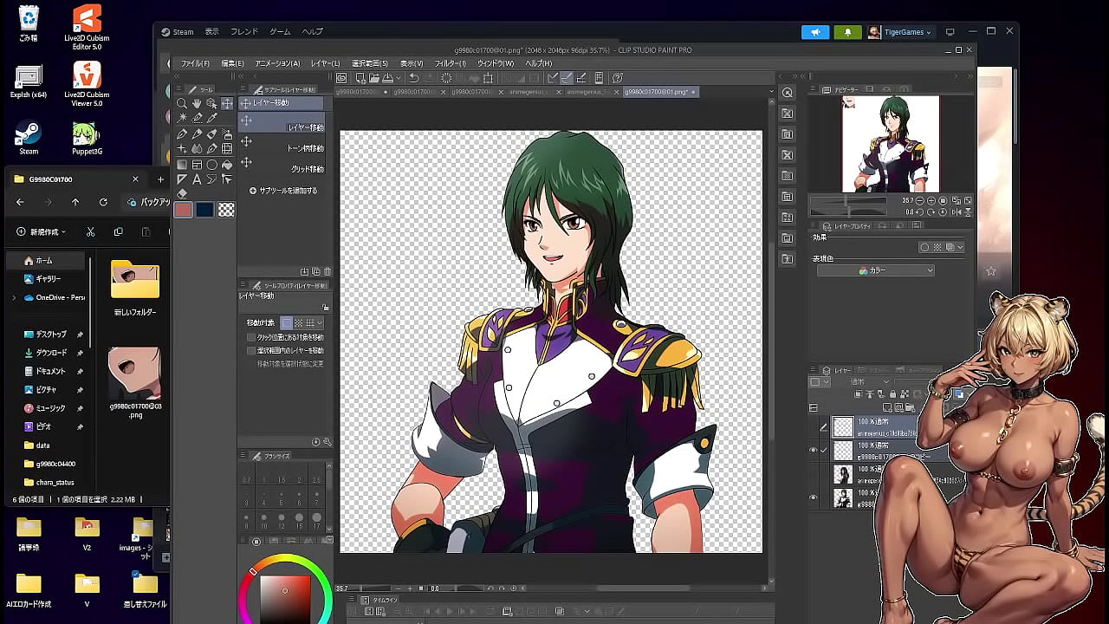This screenshot has width=1109, height=624.
Task: Select the red main color swatch
Action: [x=183, y=210]
